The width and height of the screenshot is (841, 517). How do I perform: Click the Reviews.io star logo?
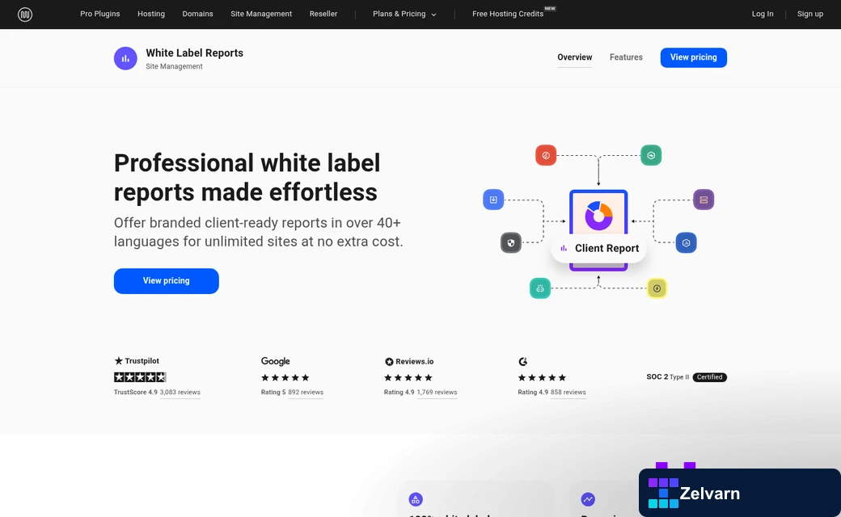tap(389, 362)
